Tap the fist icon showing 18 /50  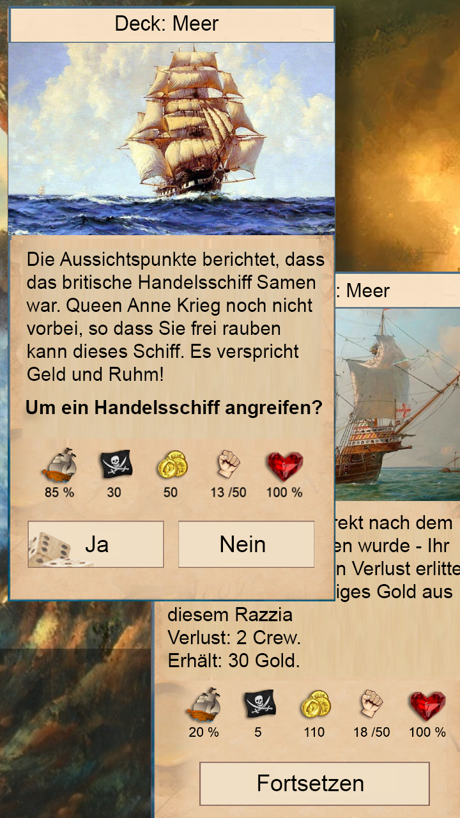[x=371, y=705]
